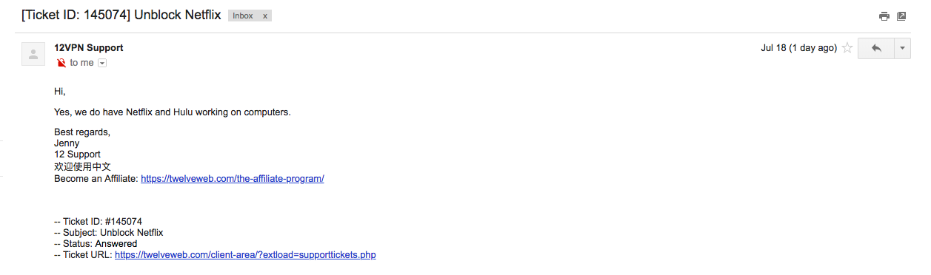This screenshot has height=275, width=931.
Task: Open the twelveweb affiliate-program link
Action: pyautogui.click(x=233, y=179)
